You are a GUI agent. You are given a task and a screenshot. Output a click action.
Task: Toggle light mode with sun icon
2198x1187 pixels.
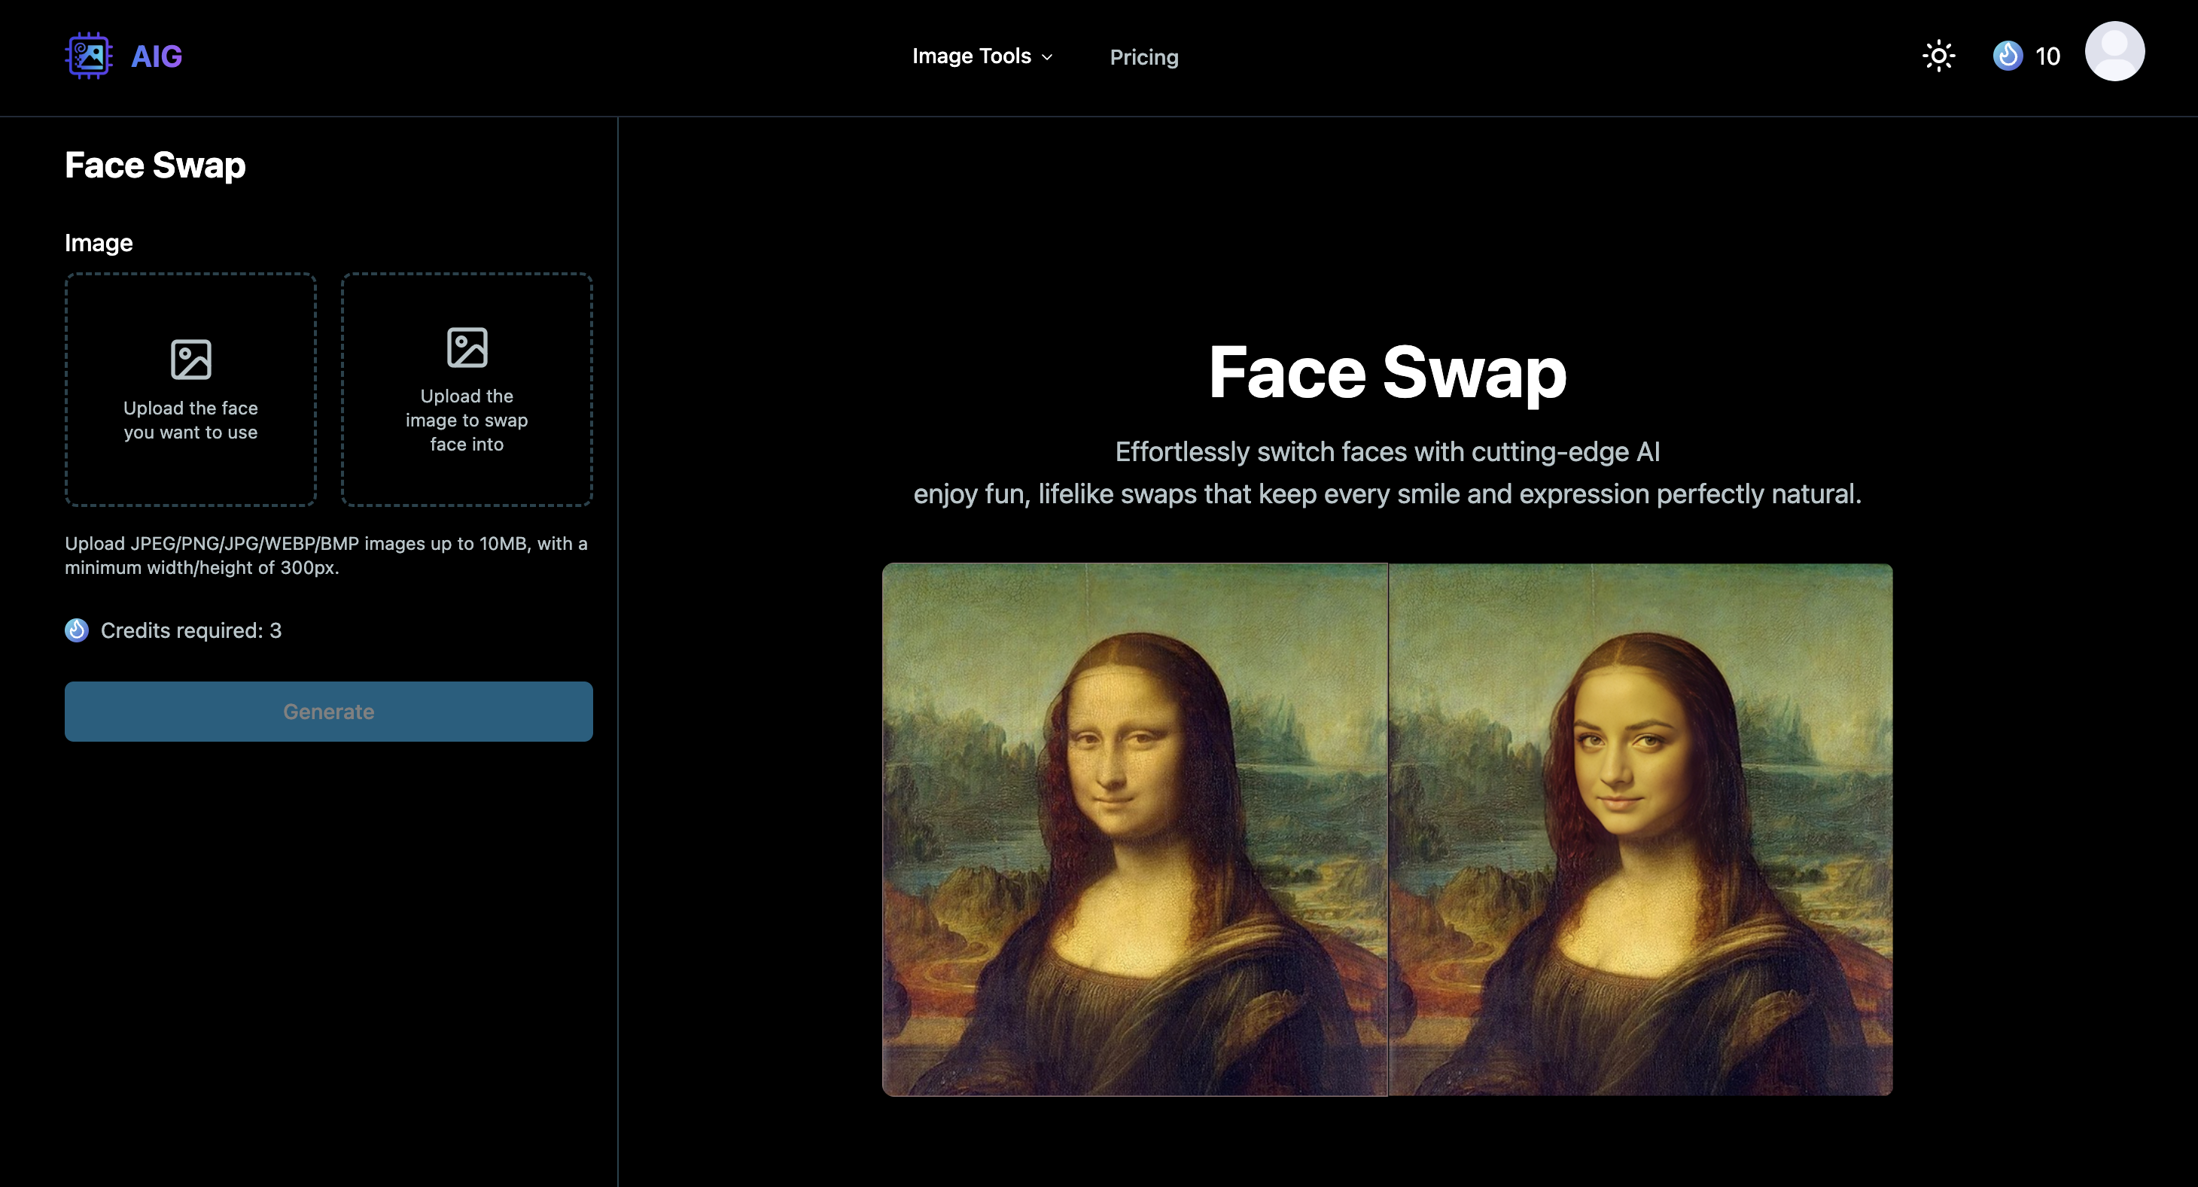(1938, 56)
